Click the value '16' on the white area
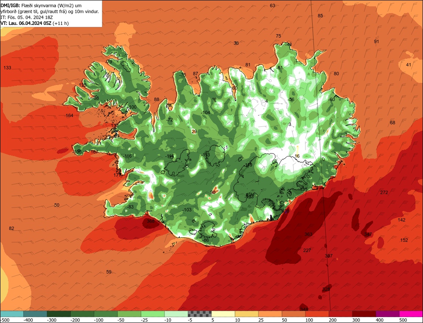The height and width of the screenshot is (323, 423). 297,156
